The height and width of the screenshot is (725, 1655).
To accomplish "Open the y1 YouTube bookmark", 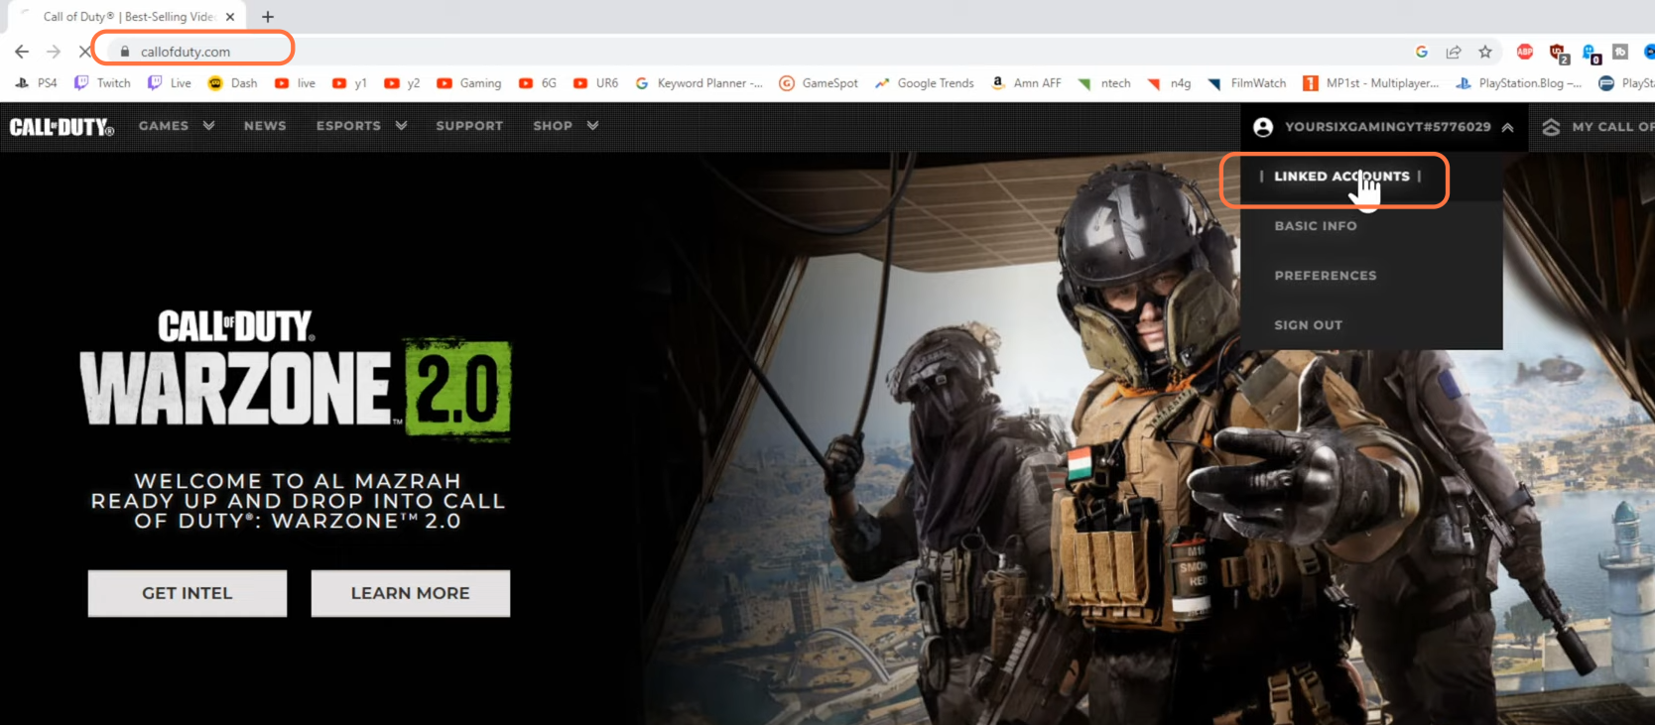I will click(x=349, y=83).
